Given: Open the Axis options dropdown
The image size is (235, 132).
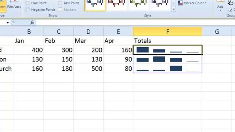Looking at the screenshot, I should (x=220, y=6).
